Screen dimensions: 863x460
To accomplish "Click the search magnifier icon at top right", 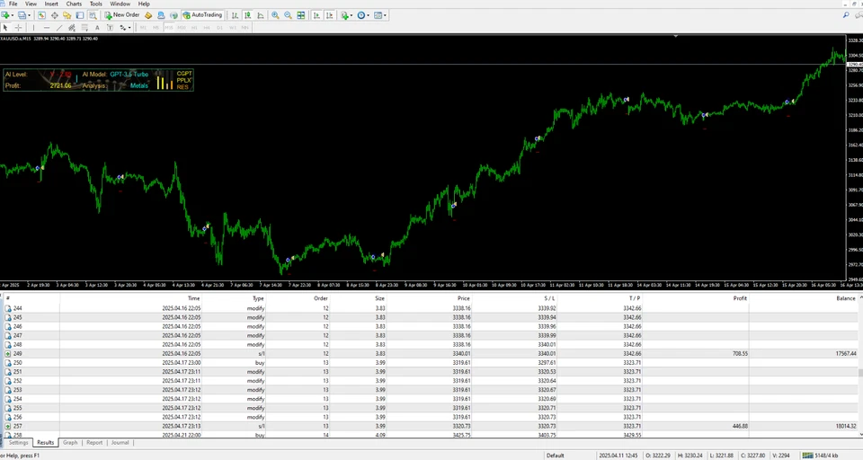I will (x=846, y=15).
